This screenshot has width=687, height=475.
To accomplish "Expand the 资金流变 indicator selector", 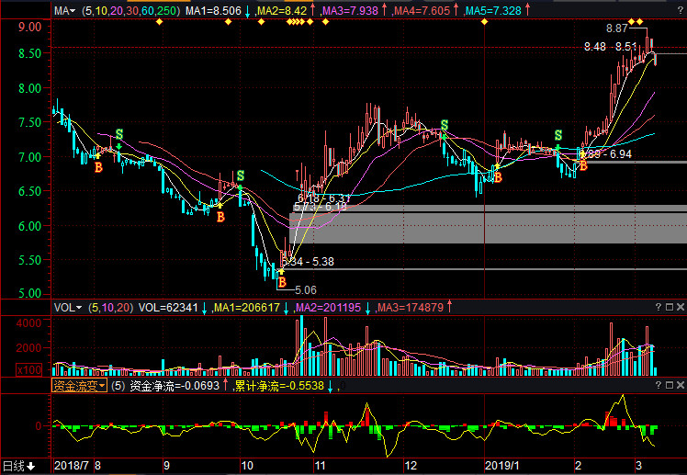I will (x=78, y=386).
